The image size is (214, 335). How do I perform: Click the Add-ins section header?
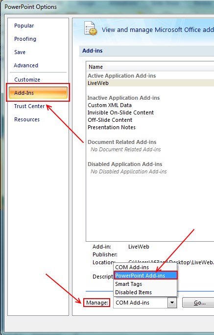tap(93, 51)
